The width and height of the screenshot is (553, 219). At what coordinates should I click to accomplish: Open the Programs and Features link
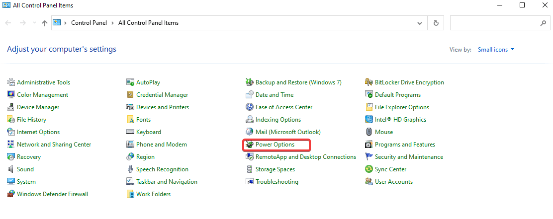(405, 145)
